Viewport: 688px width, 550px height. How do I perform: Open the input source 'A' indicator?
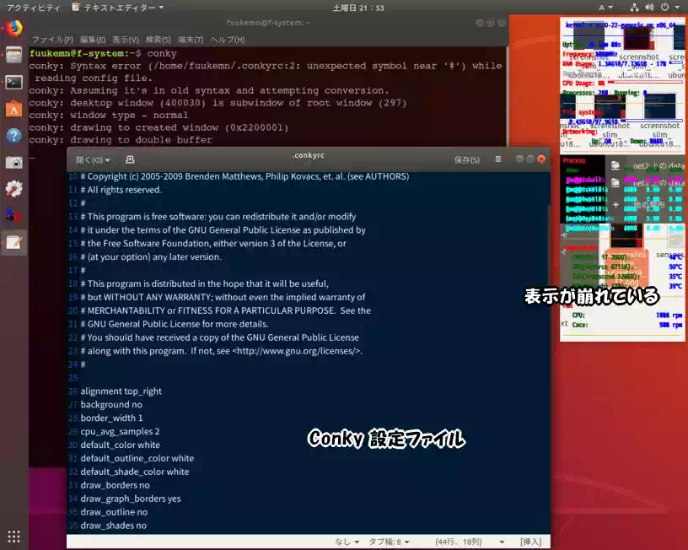coord(605,8)
